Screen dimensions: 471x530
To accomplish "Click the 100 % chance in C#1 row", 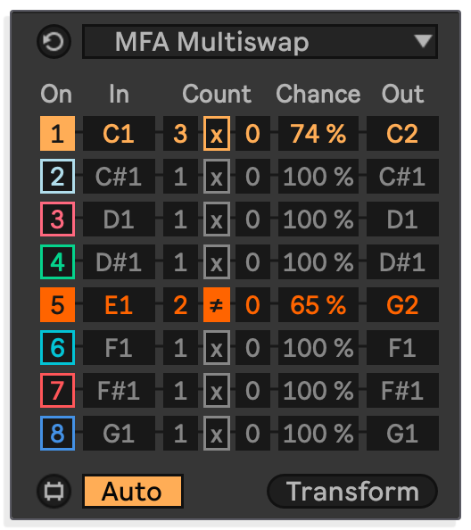I will tap(318, 176).
